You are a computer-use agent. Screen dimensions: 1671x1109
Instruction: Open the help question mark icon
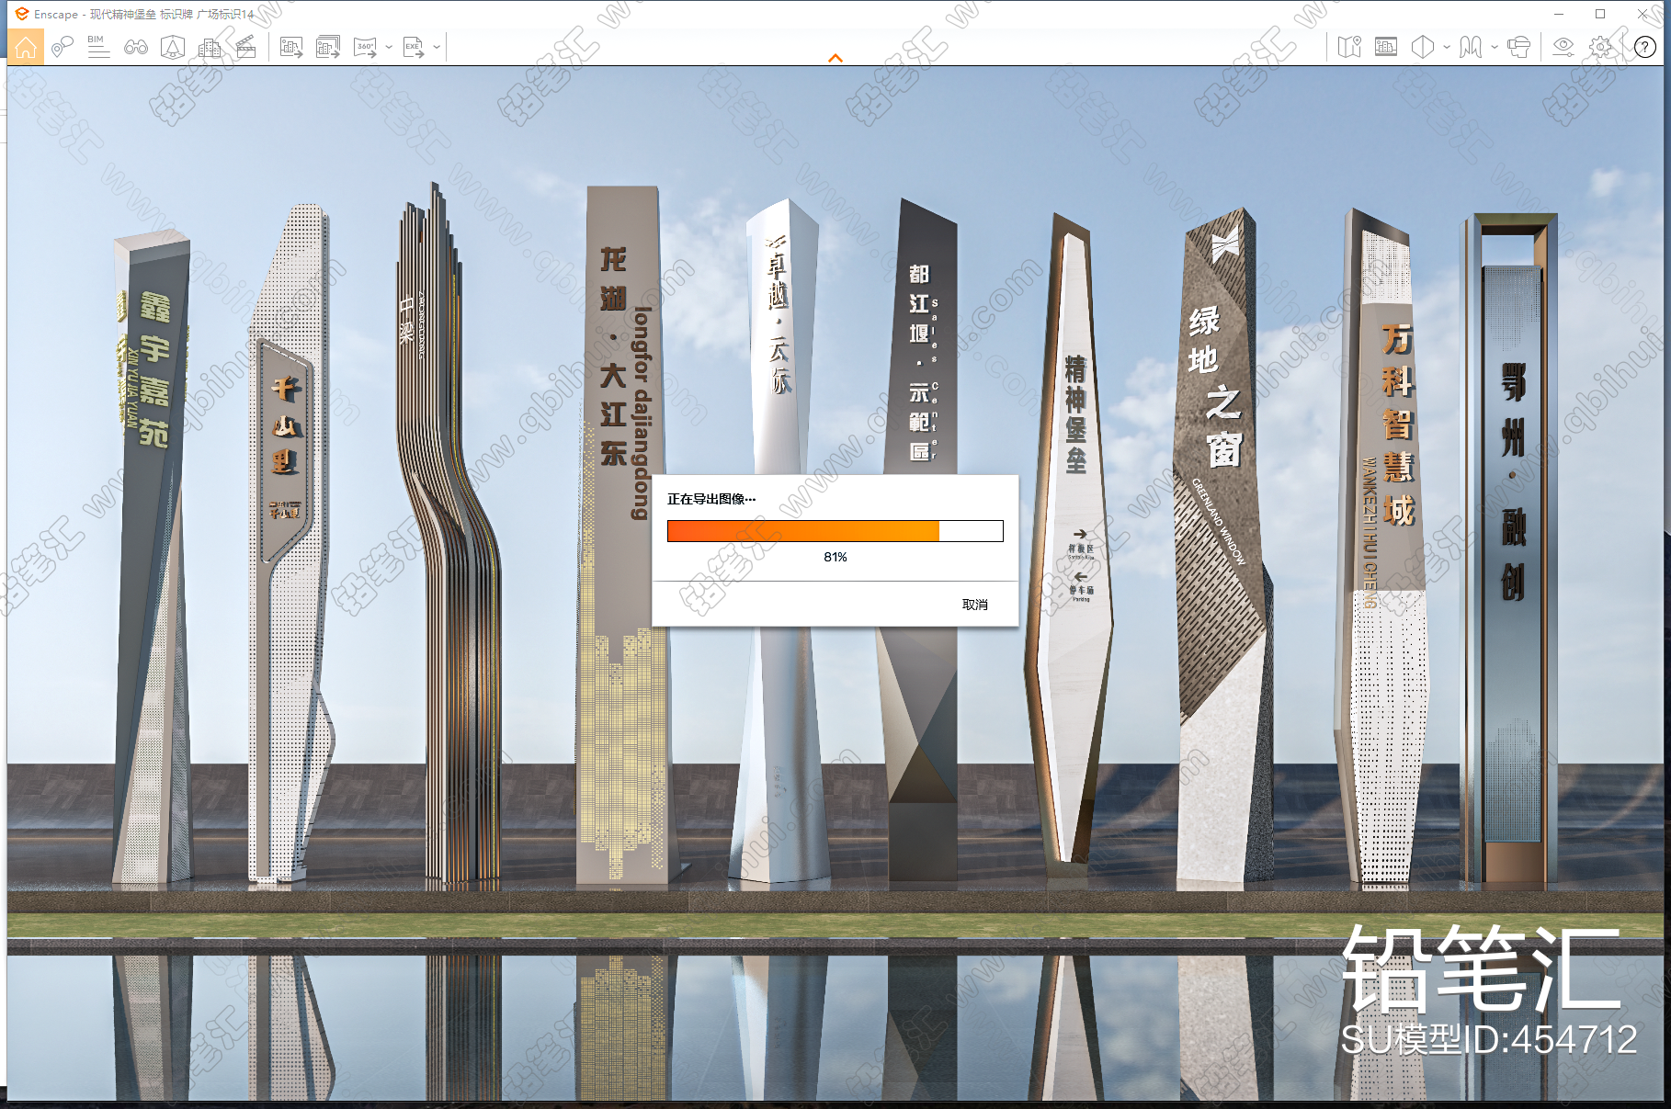[x=1645, y=47]
